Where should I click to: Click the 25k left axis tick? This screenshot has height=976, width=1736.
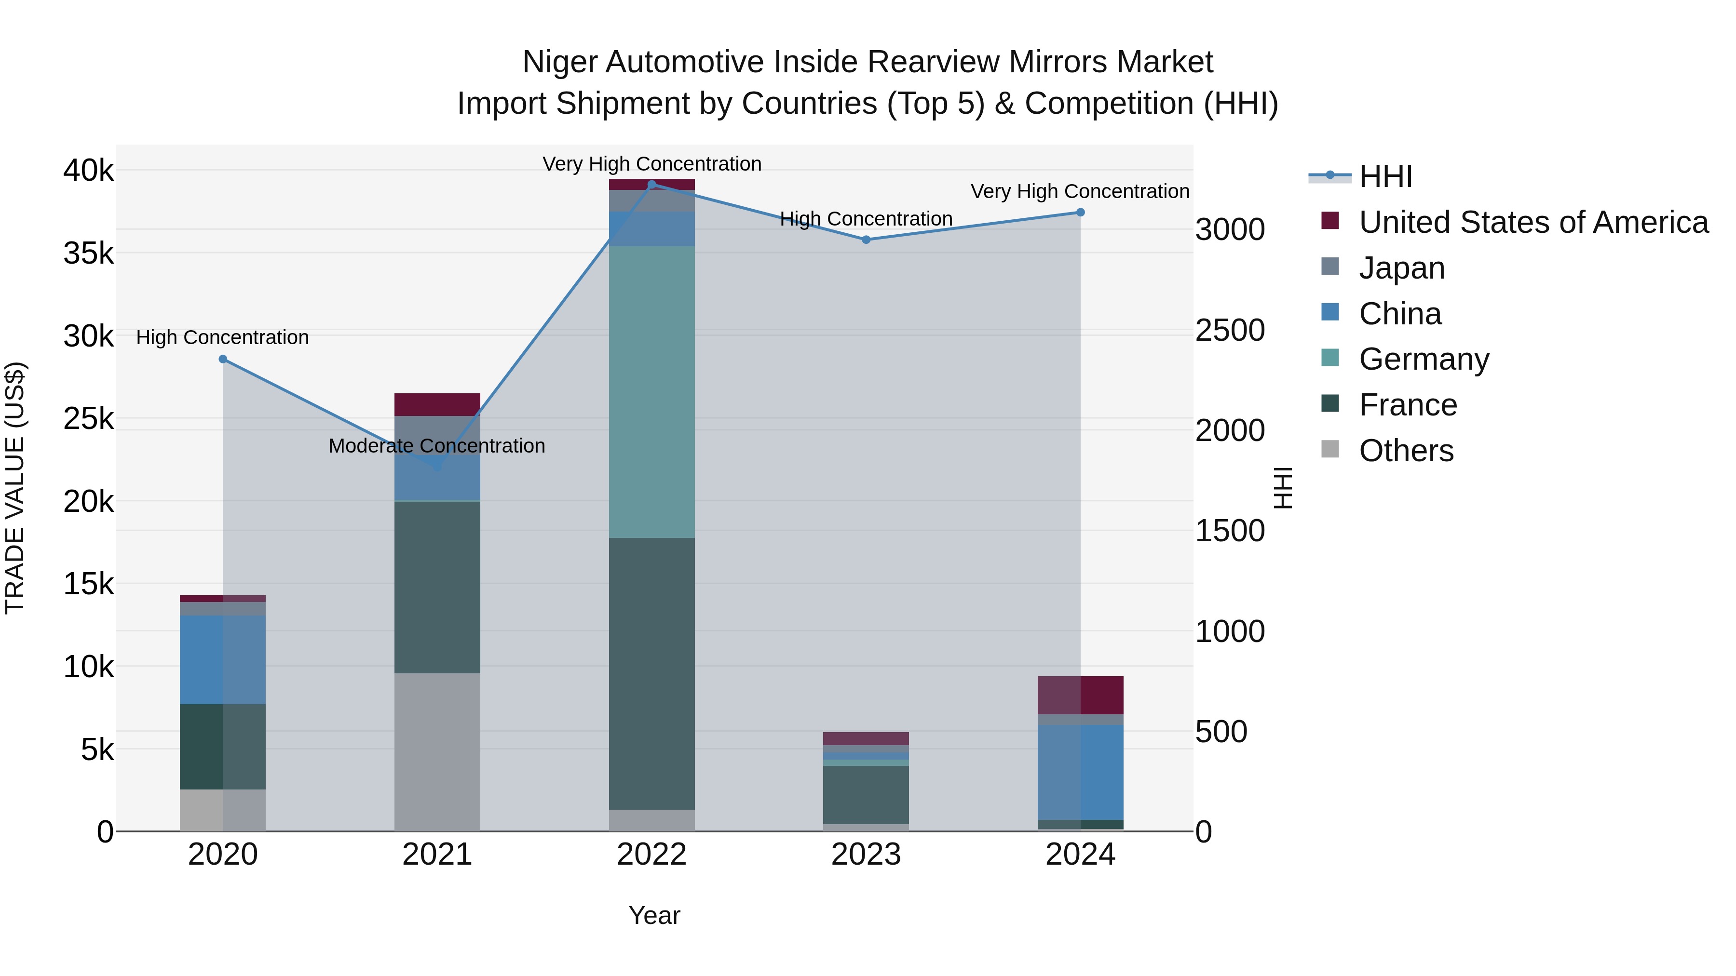pos(88,419)
